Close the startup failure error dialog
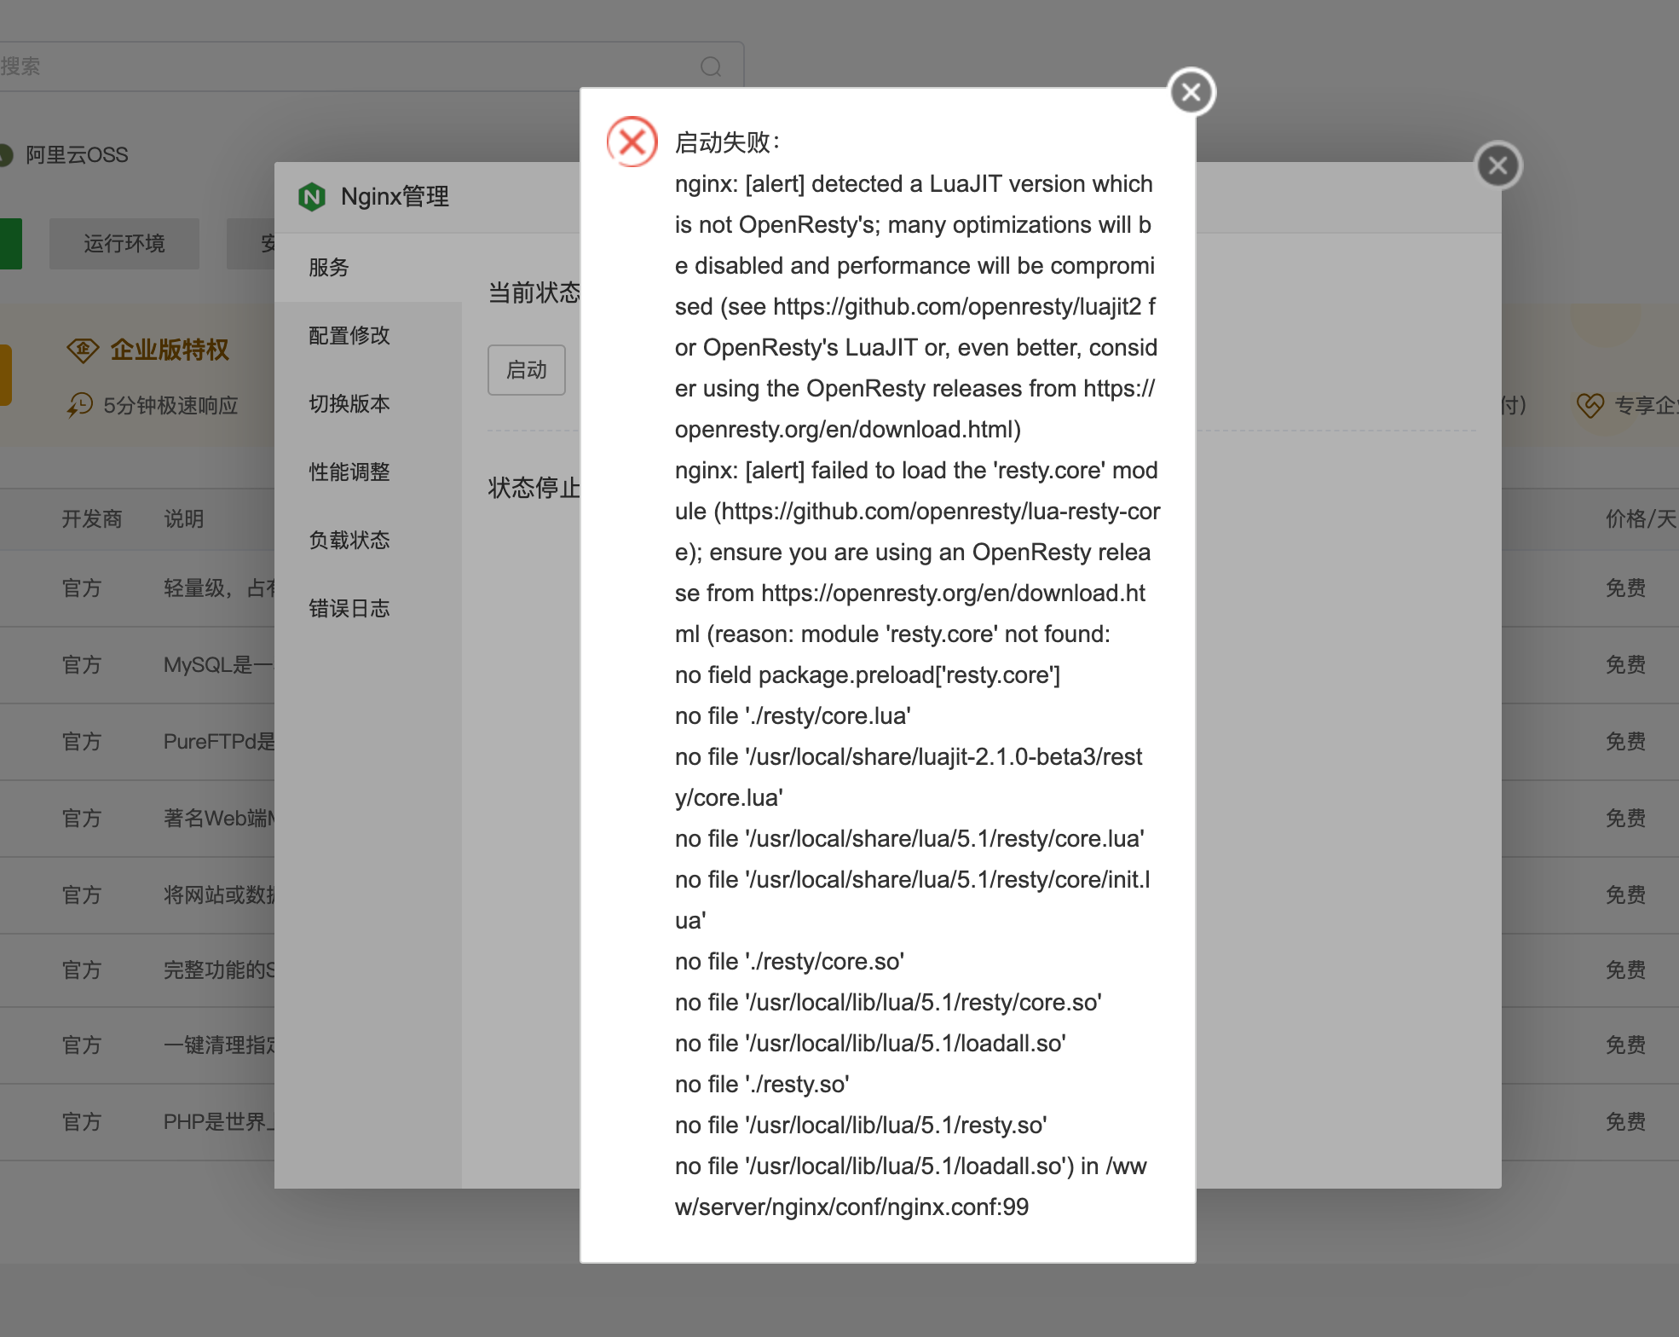Screen dimensions: 1679x1337 coord(1191,92)
